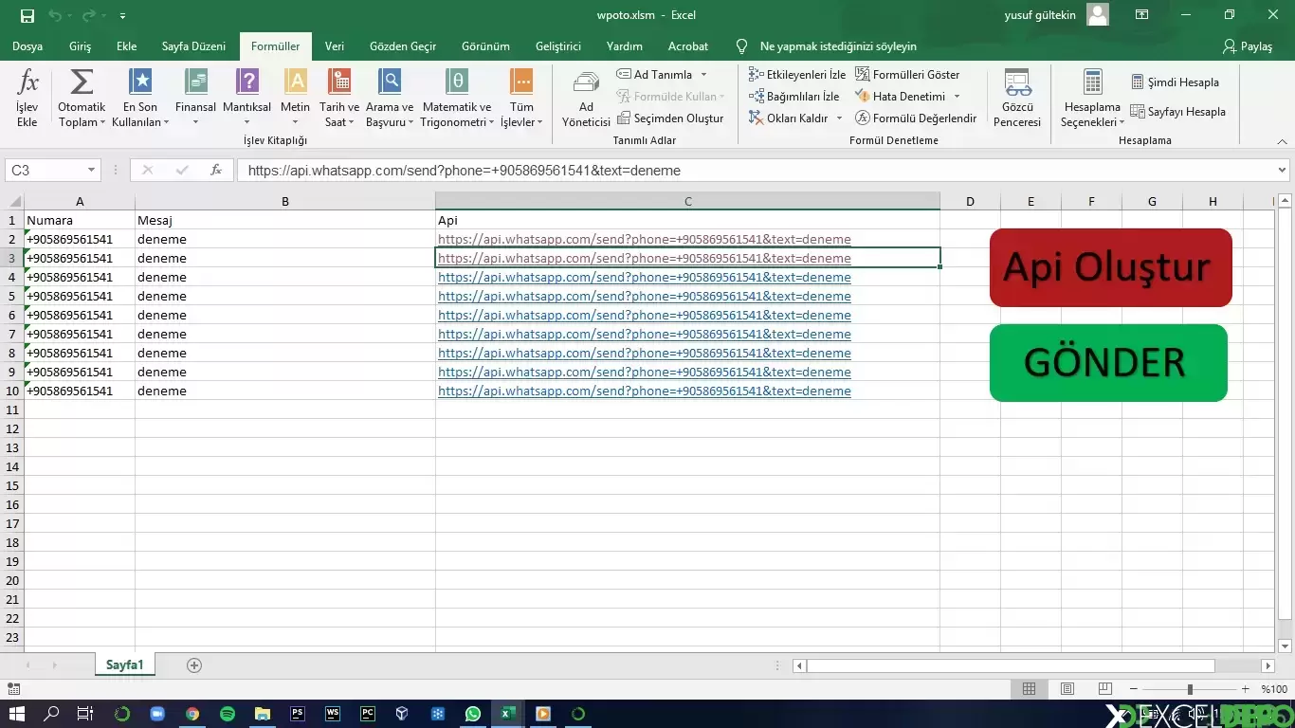Open Spotify from the taskbar
The image size is (1295, 728).
(228, 714)
